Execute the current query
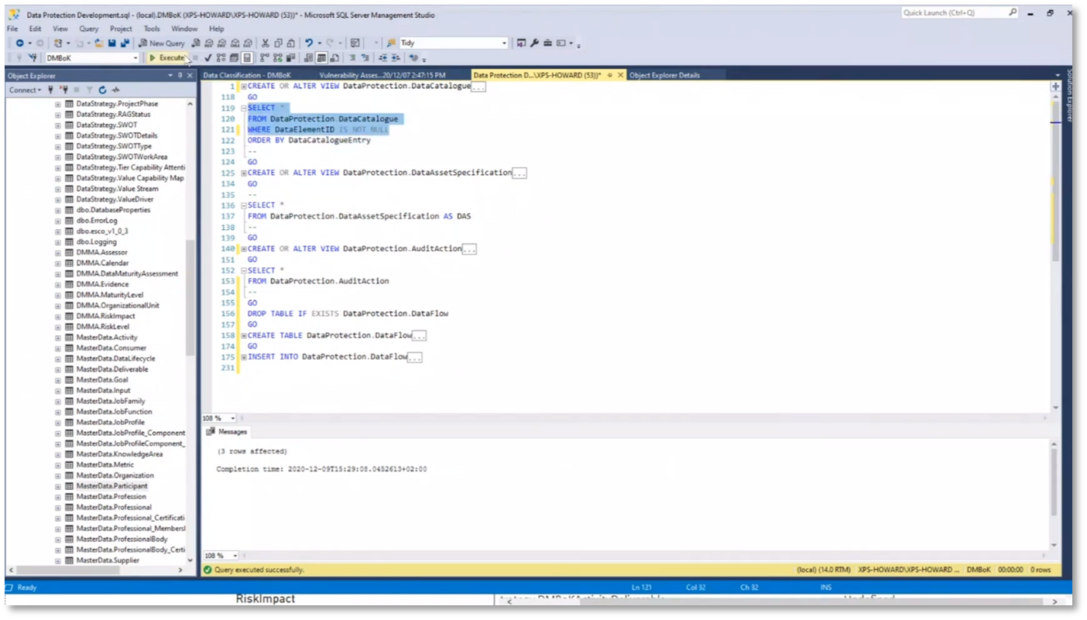The image size is (1087, 620). (166, 58)
